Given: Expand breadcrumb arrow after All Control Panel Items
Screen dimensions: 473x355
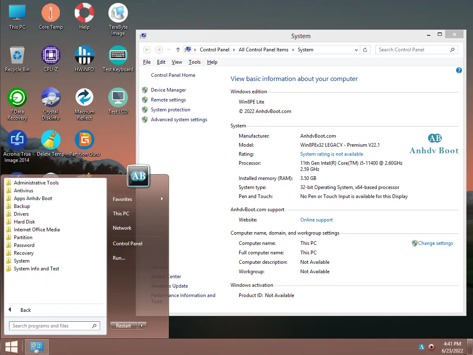Looking at the screenshot, I should pos(293,50).
